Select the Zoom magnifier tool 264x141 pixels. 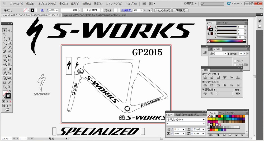pyautogui.click(x=9, y=87)
